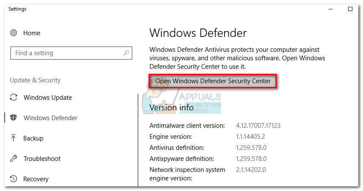Image resolution: width=363 pixels, height=191 pixels.
Task: Open the Backup settings section
Action: pos(34,138)
